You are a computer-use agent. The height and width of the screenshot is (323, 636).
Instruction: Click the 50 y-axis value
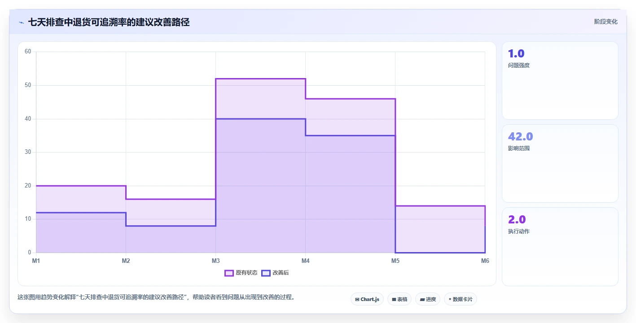tap(28, 85)
